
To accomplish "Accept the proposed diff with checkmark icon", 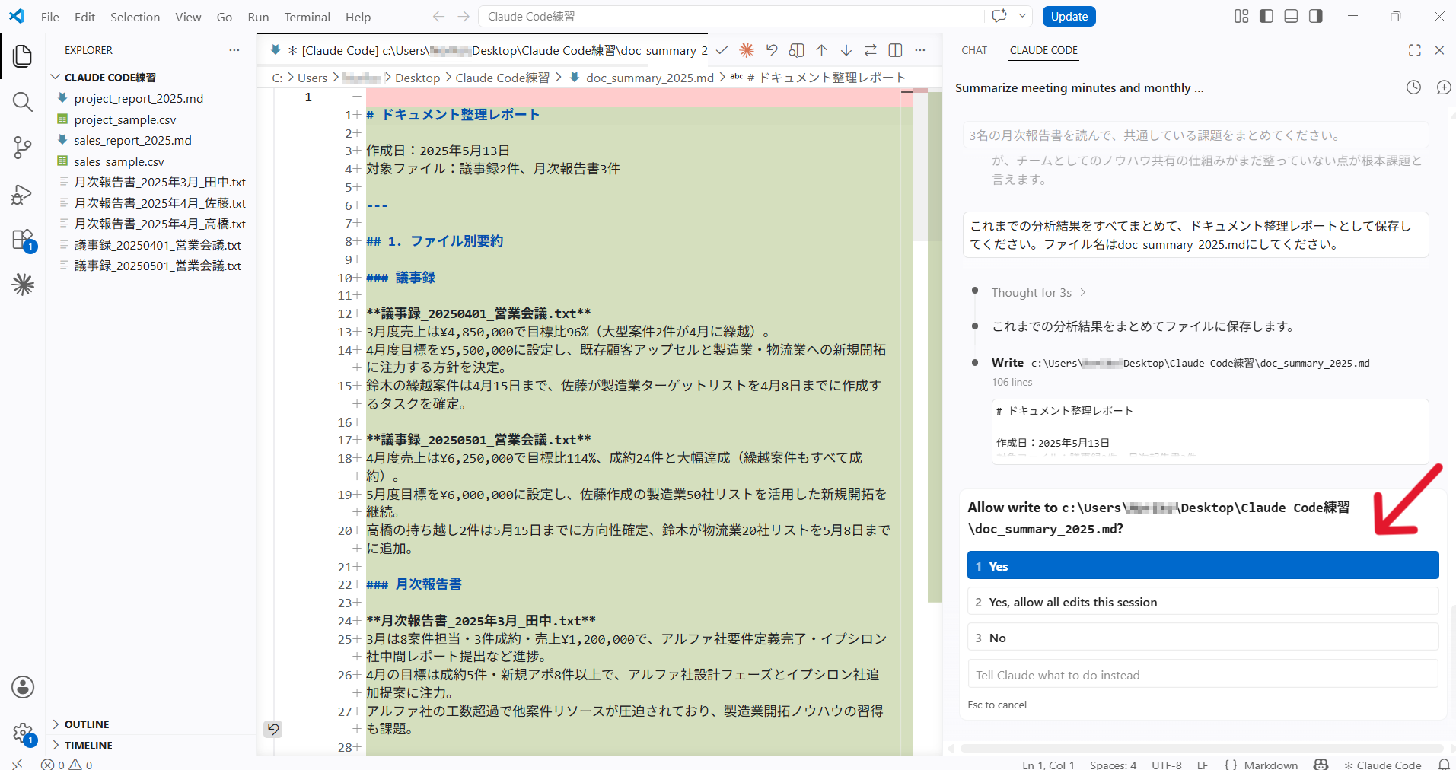I will click(722, 50).
